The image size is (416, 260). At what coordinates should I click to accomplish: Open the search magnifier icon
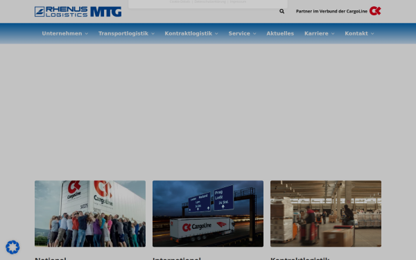pyautogui.click(x=281, y=11)
